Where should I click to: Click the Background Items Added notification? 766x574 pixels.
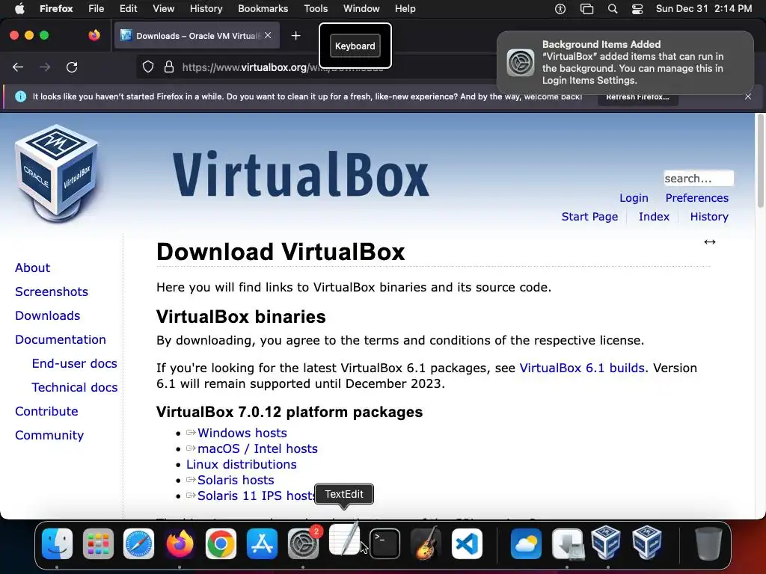[x=625, y=63]
